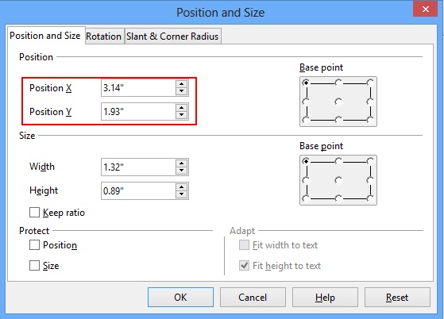Screen dimensions: 444x319
Task: Switch to the Rotation tab
Action: click(x=104, y=37)
